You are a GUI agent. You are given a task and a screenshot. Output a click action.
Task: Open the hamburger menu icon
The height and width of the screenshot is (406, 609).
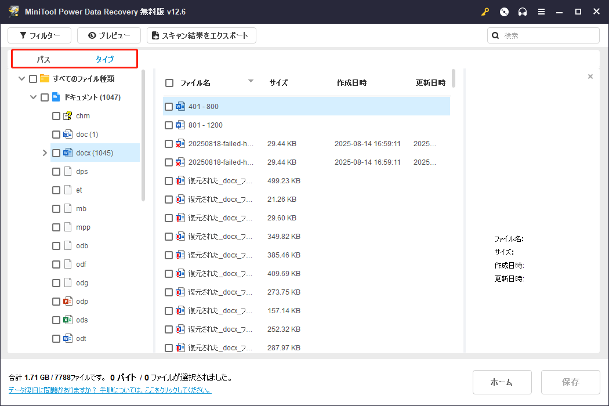pos(541,12)
